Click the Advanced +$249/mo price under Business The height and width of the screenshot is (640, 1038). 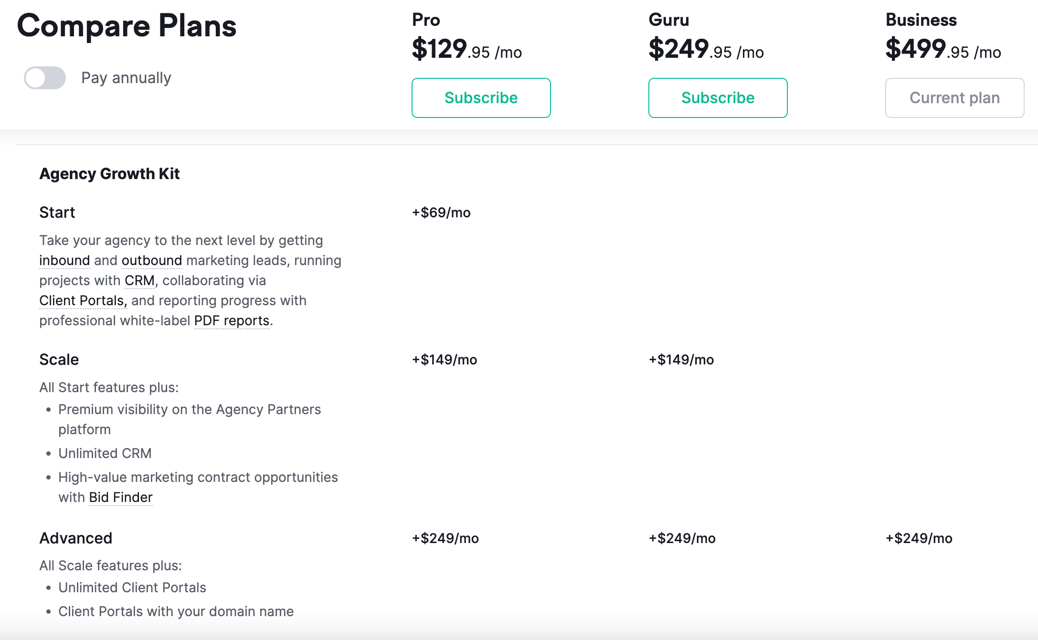(x=919, y=538)
